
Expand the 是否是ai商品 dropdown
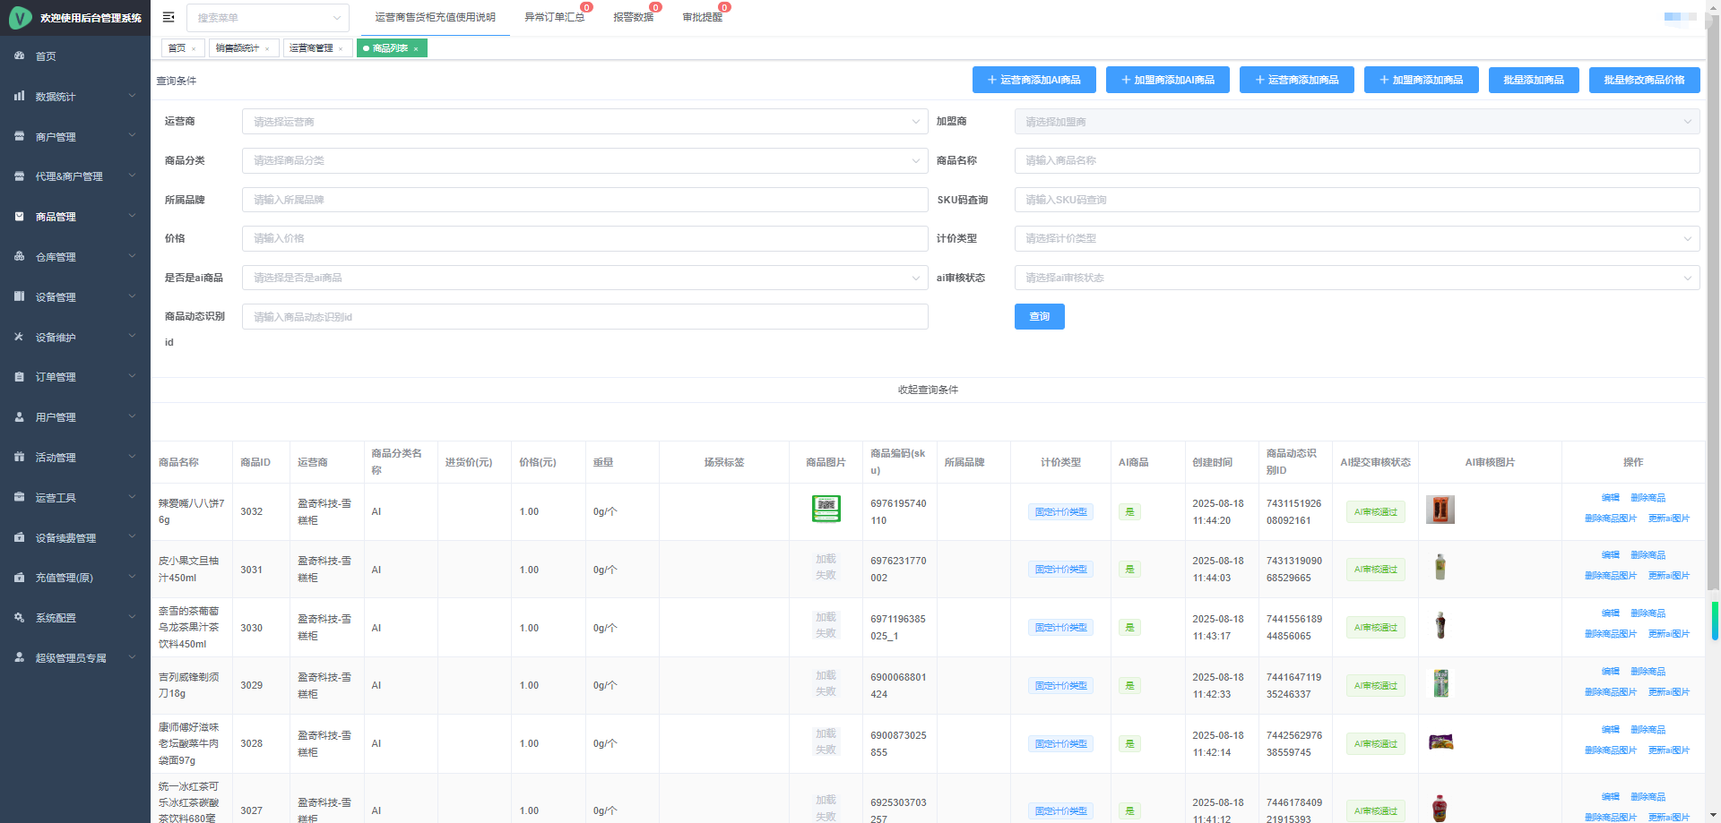584,278
